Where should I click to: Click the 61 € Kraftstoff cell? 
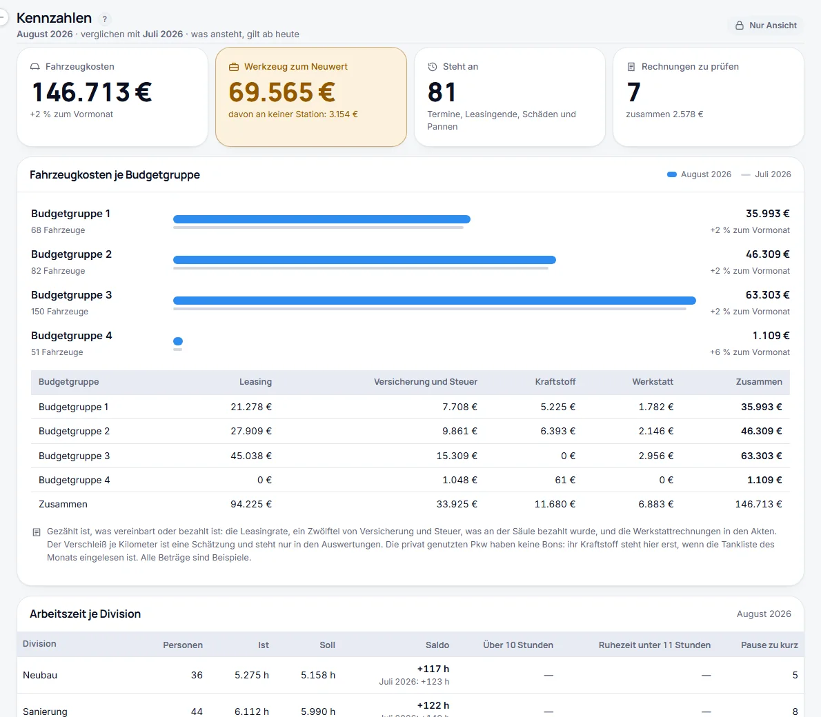(565, 480)
